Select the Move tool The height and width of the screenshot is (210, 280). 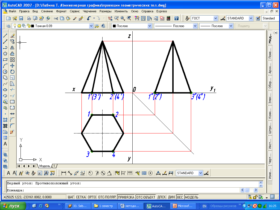point(12,66)
